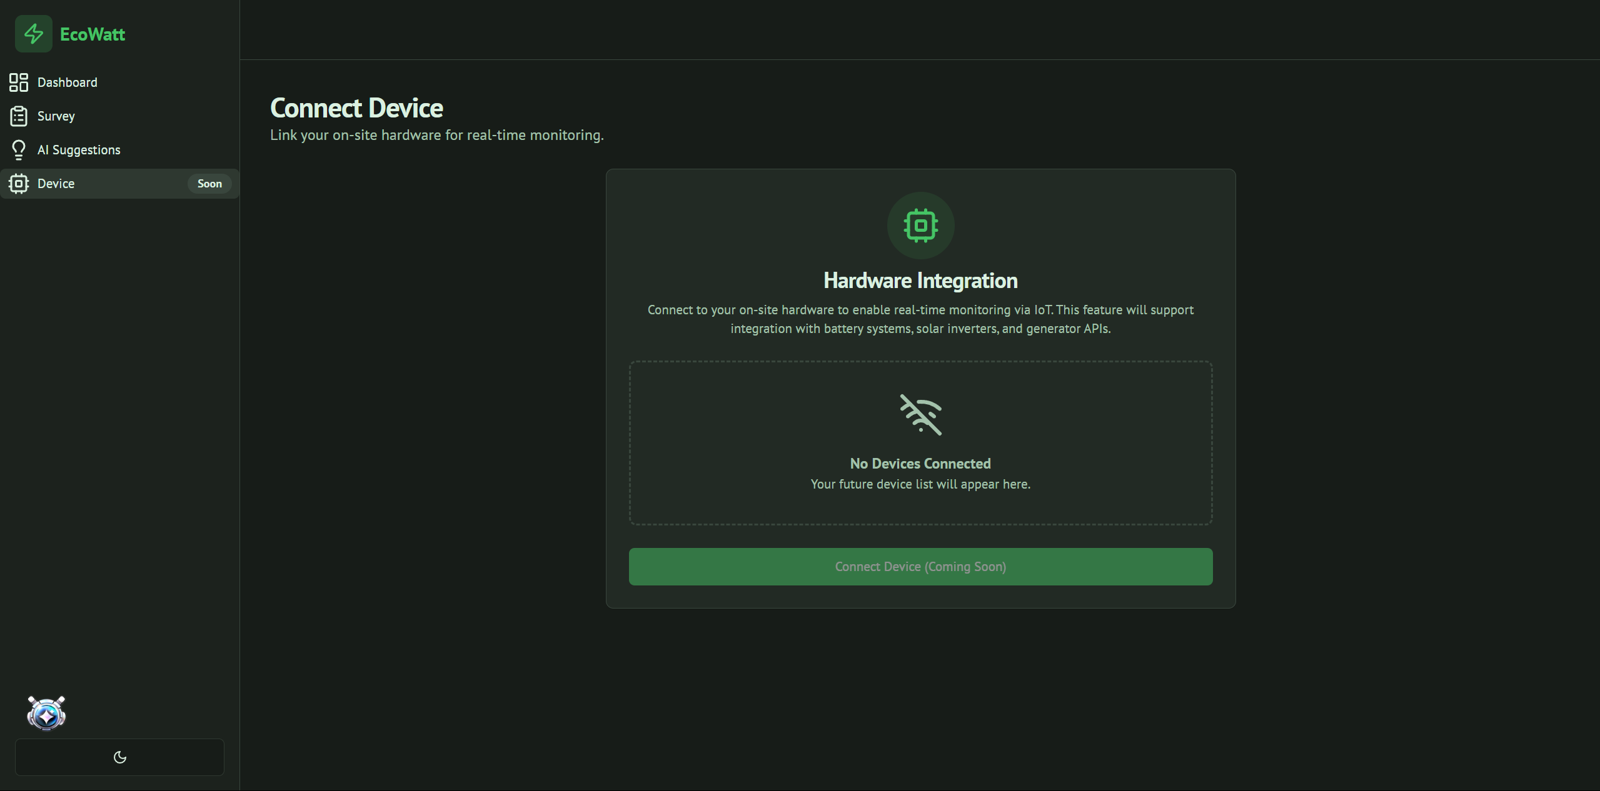Open AI Suggestions in sidebar
Screen dimensions: 1600x791
[79, 150]
